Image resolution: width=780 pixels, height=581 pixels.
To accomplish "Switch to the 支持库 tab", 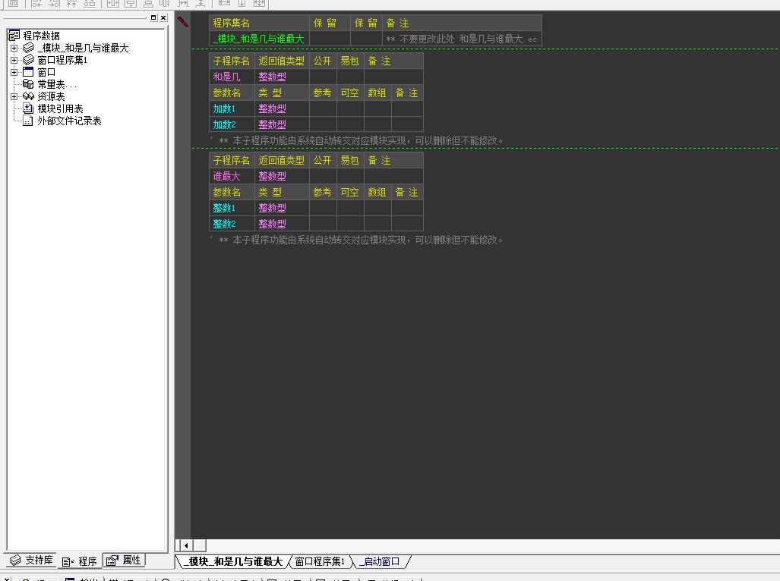I will [x=31, y=561].
